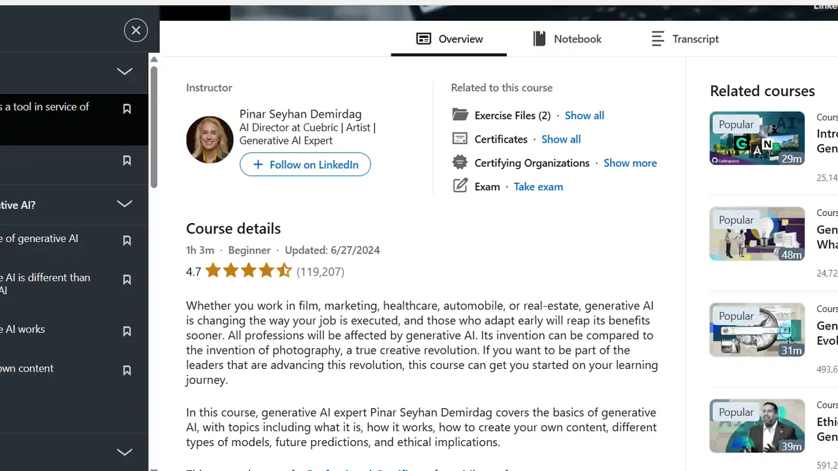Viewport: 838px width, 471px height.
Task: Switch to the Notebook tab
Action: pyautogui.click(x=567, y=39)
